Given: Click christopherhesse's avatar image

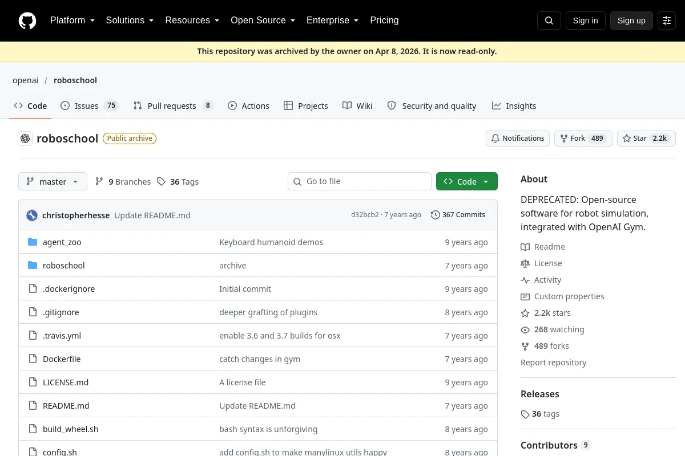Looking at the screenshot, I should click(x=32, y=215).
